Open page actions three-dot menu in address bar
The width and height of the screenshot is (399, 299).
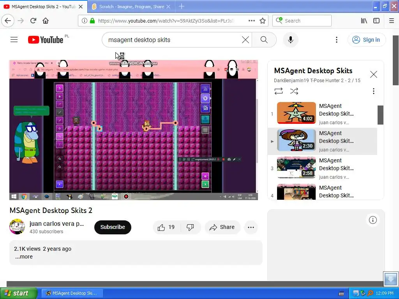[x=251, y=21]
